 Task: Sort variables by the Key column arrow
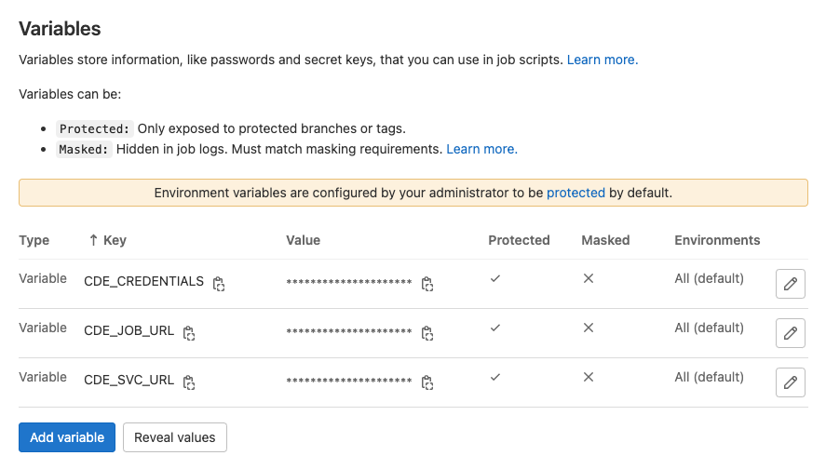pos(93,240)
